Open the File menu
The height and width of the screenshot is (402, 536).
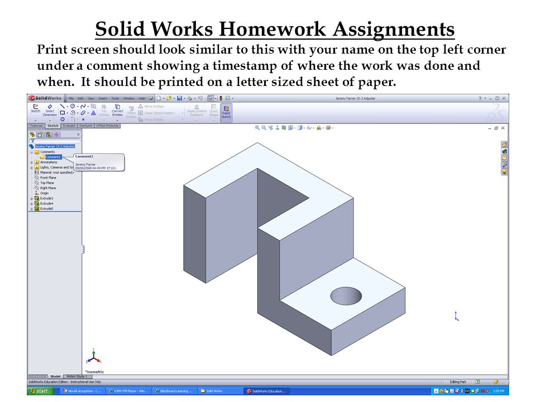71,98
